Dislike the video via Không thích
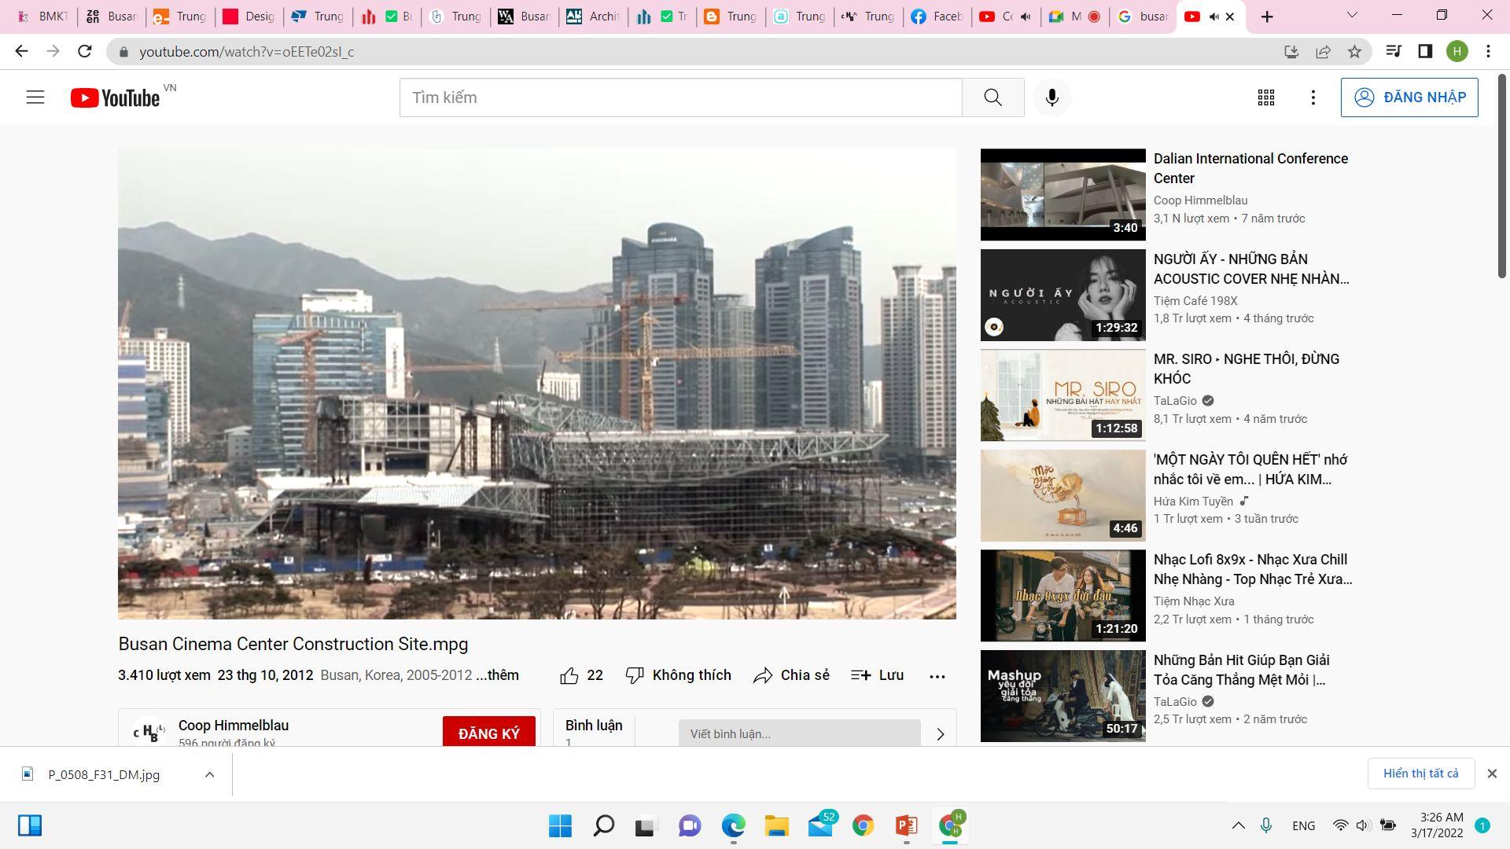The width and height of the screenshot is (1510, 849). 678,675
